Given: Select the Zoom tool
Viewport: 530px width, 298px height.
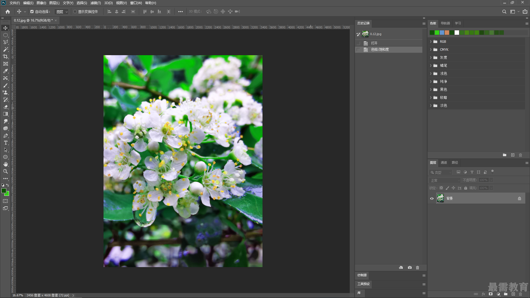Looking at the screenshot, I should pyautogui.click(x=6, y=171).
